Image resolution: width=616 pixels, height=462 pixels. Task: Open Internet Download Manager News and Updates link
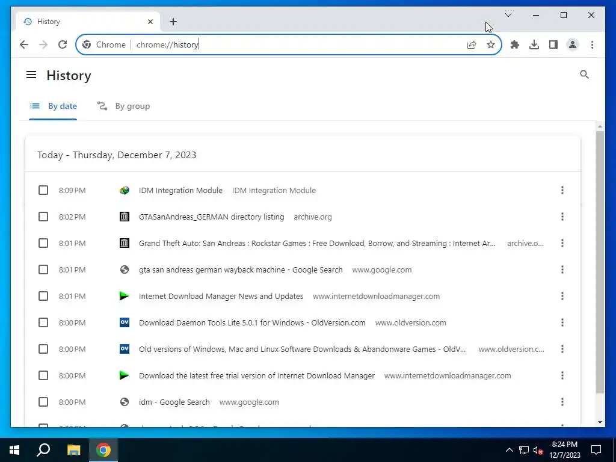tap(221, 296)
